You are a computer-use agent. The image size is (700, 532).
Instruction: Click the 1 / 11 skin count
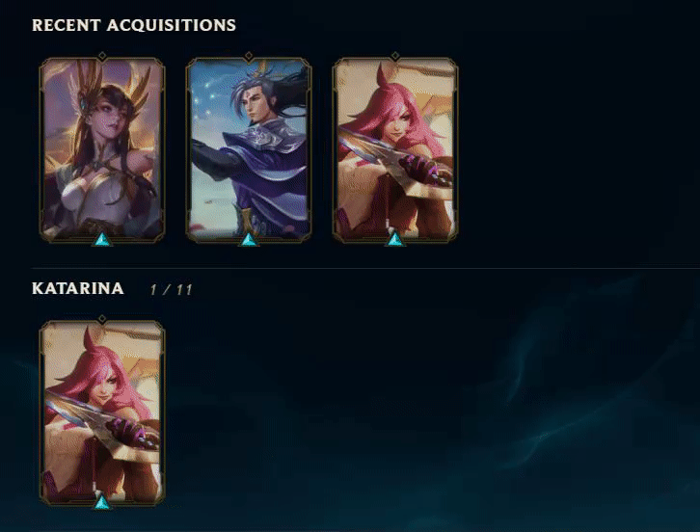point(171,290)
